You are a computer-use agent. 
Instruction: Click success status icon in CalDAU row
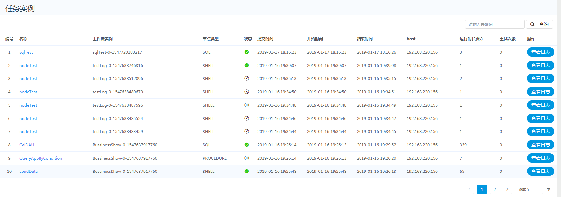tap(247, 145)
